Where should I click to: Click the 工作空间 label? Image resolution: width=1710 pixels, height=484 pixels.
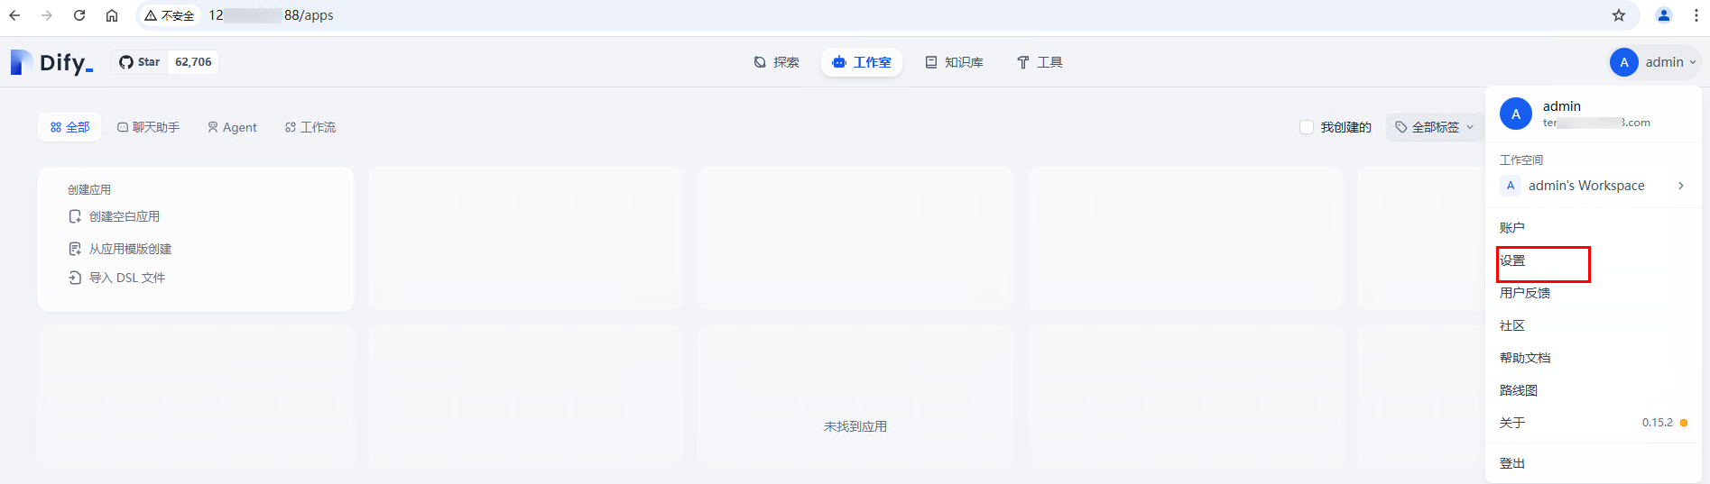[x=1521, y=160]
